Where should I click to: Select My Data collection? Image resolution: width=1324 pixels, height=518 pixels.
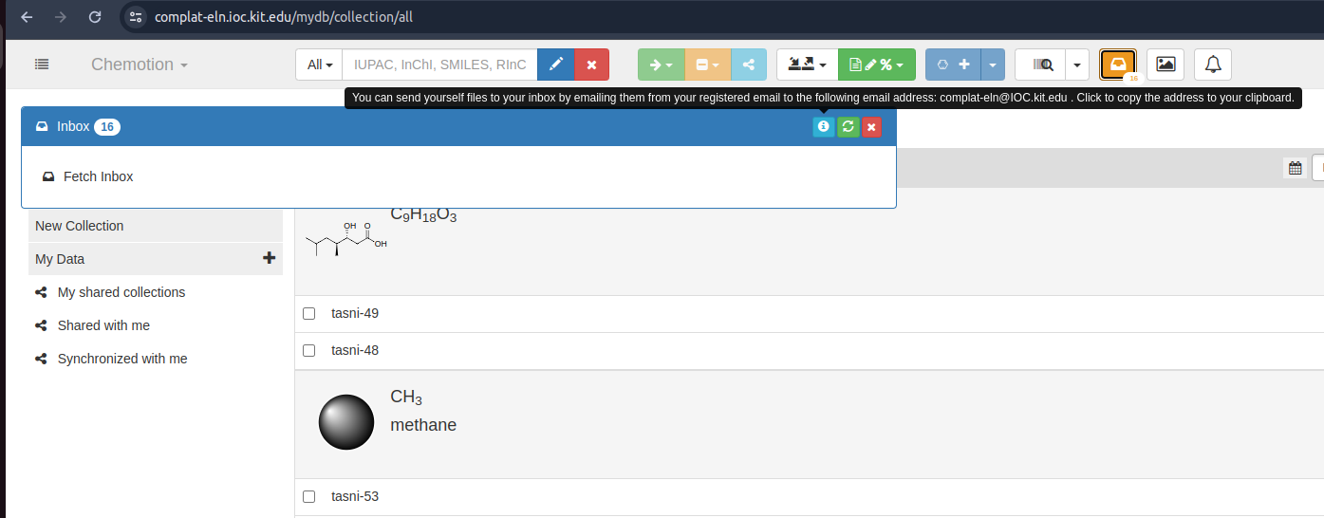pyautogui.click(x=156, y=259)
